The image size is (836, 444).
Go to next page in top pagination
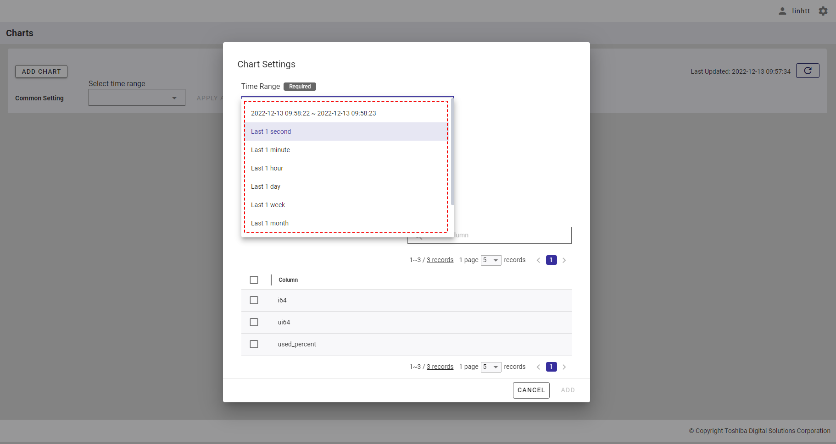564,260
